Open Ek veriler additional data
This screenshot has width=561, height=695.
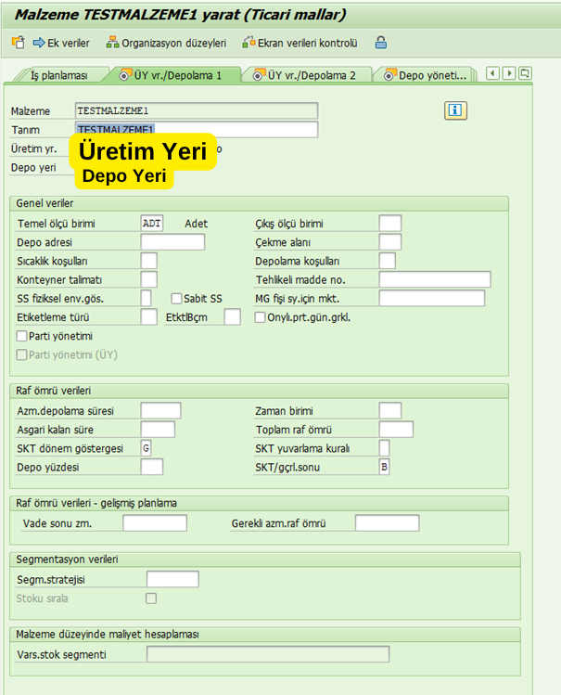pyautogui.click(x=62, y=43)
